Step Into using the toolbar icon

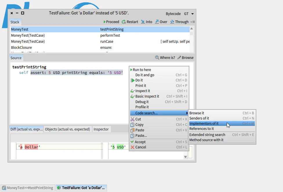(143, 22)
